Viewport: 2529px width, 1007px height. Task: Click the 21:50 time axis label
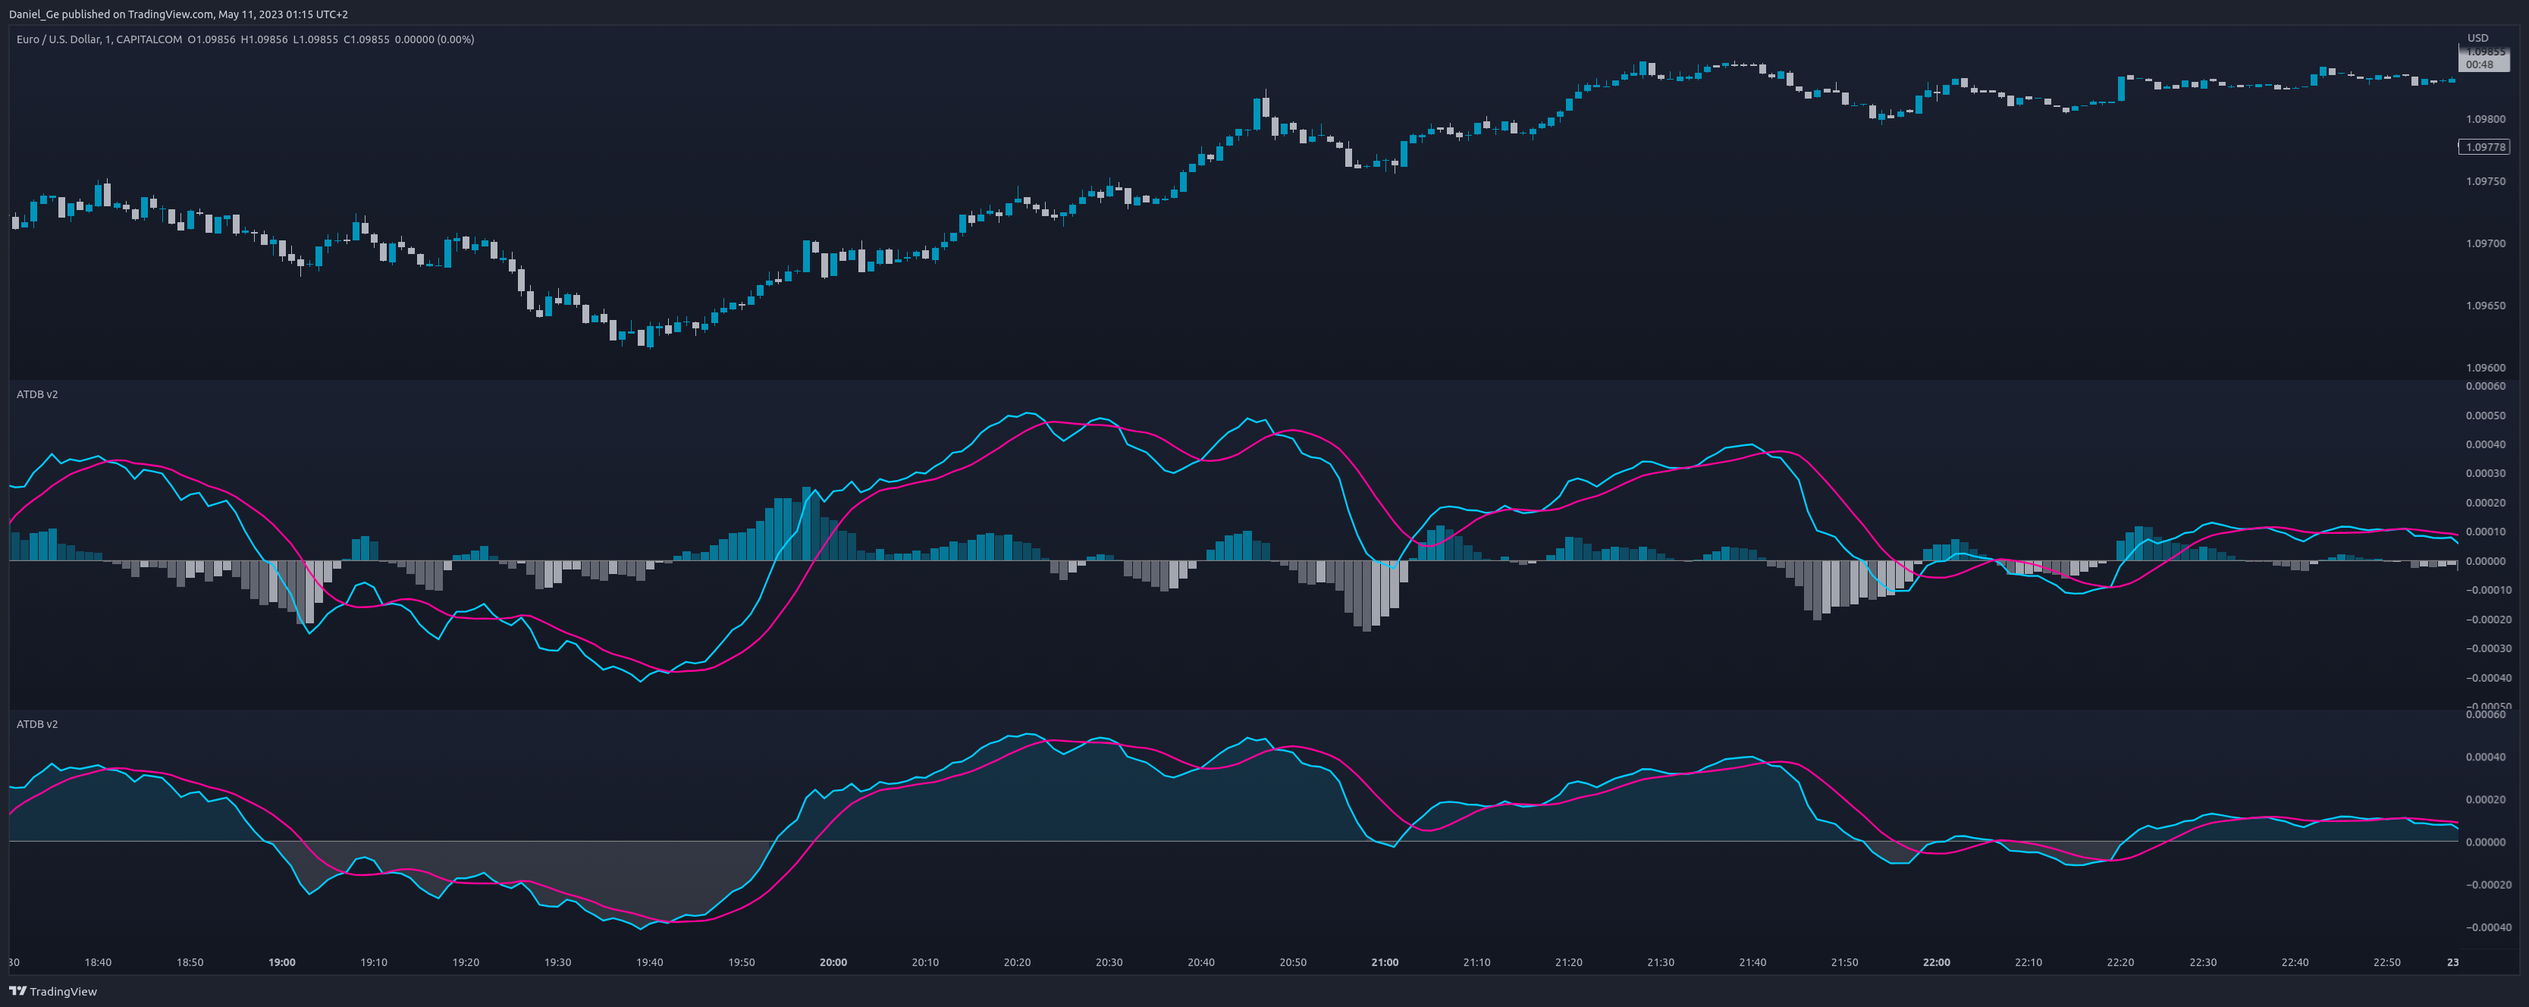pos(1845,963)
